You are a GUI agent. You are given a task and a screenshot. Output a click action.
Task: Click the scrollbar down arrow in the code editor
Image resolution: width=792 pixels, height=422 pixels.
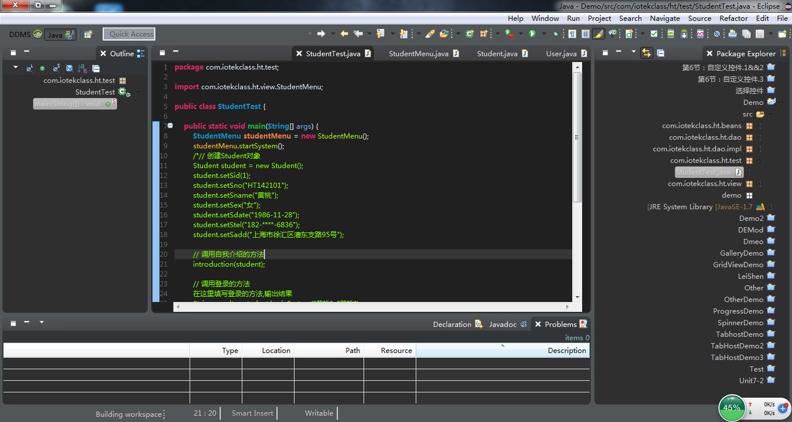[577, 297]
